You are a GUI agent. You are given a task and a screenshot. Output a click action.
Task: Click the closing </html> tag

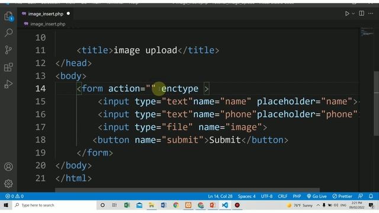point(73,178)
